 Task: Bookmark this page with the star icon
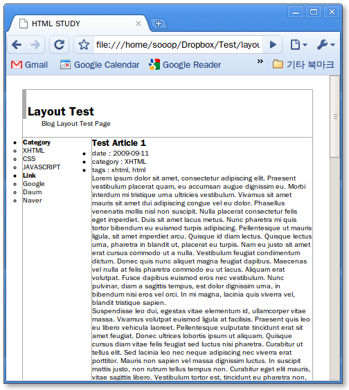click(x=84, y=45)
